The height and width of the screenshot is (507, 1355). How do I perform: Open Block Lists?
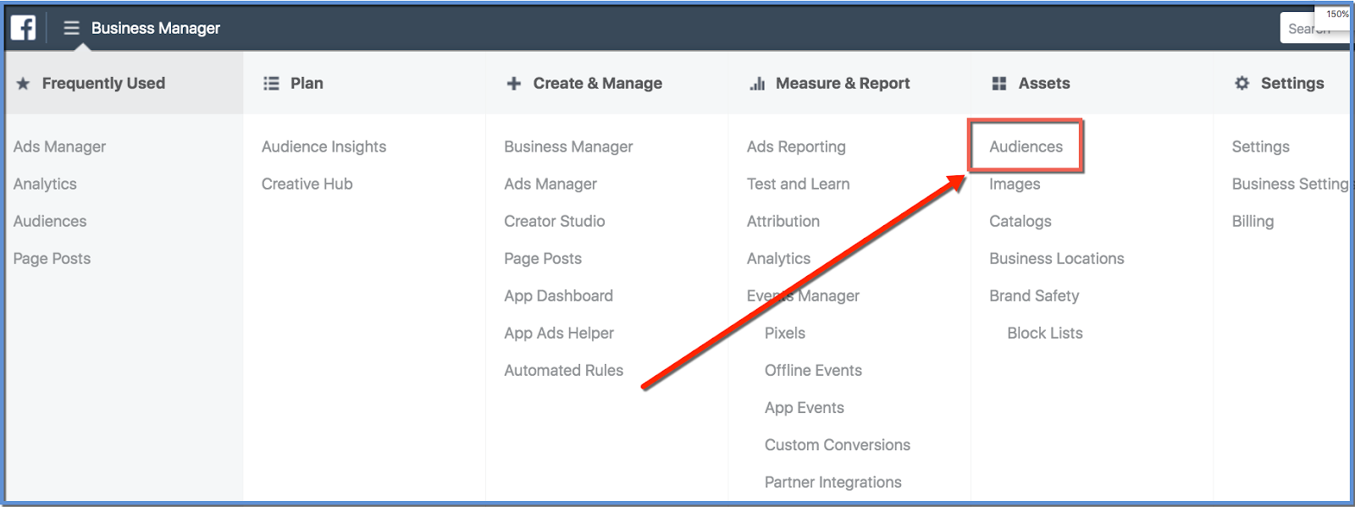click(x=1045, y=333)
